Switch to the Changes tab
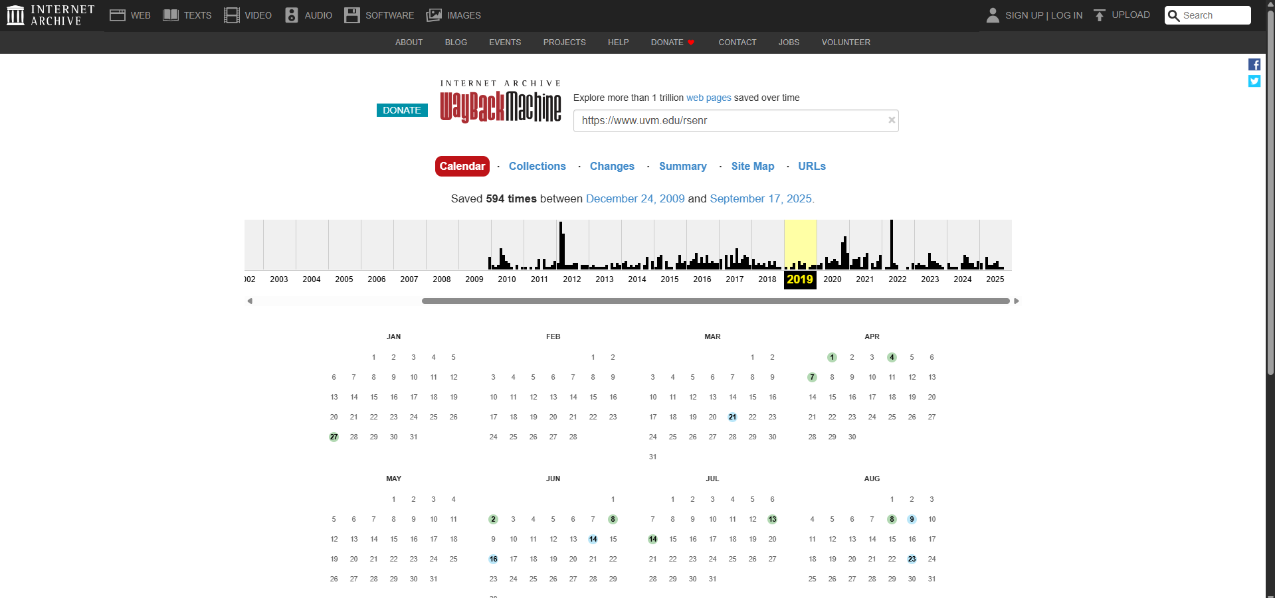 (x=612, y=166)
